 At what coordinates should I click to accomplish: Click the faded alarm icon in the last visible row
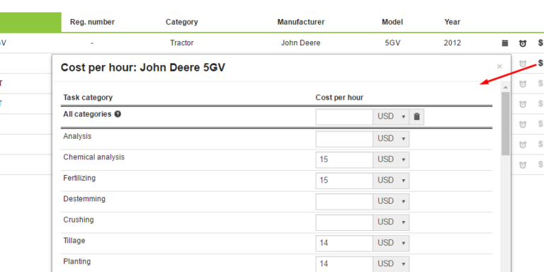(x=523, y=165)
